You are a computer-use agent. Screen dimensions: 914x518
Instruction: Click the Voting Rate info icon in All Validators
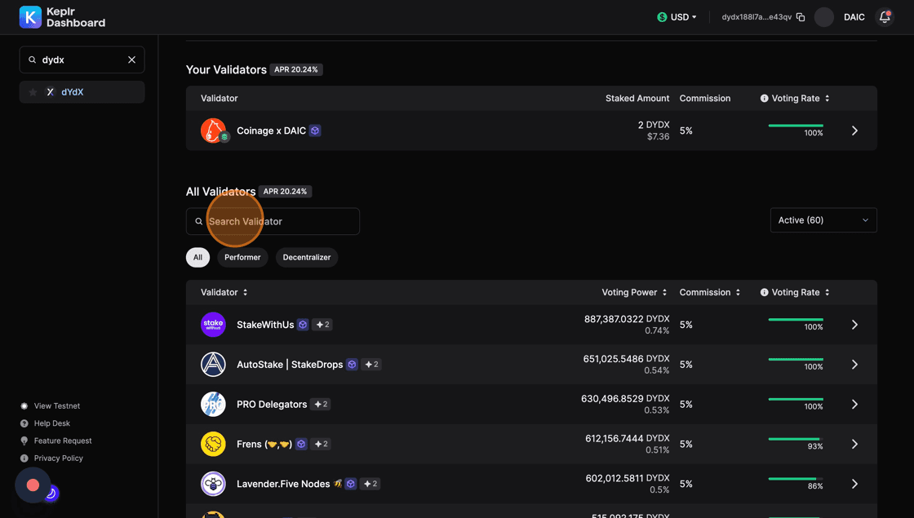[x=765, y=292]
